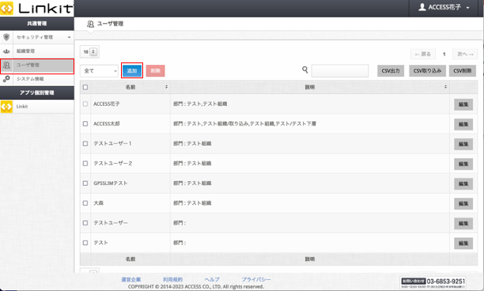The image size is (484, 291).
Task: Sort by the 名前 column arrows
Action: point(166,87)
